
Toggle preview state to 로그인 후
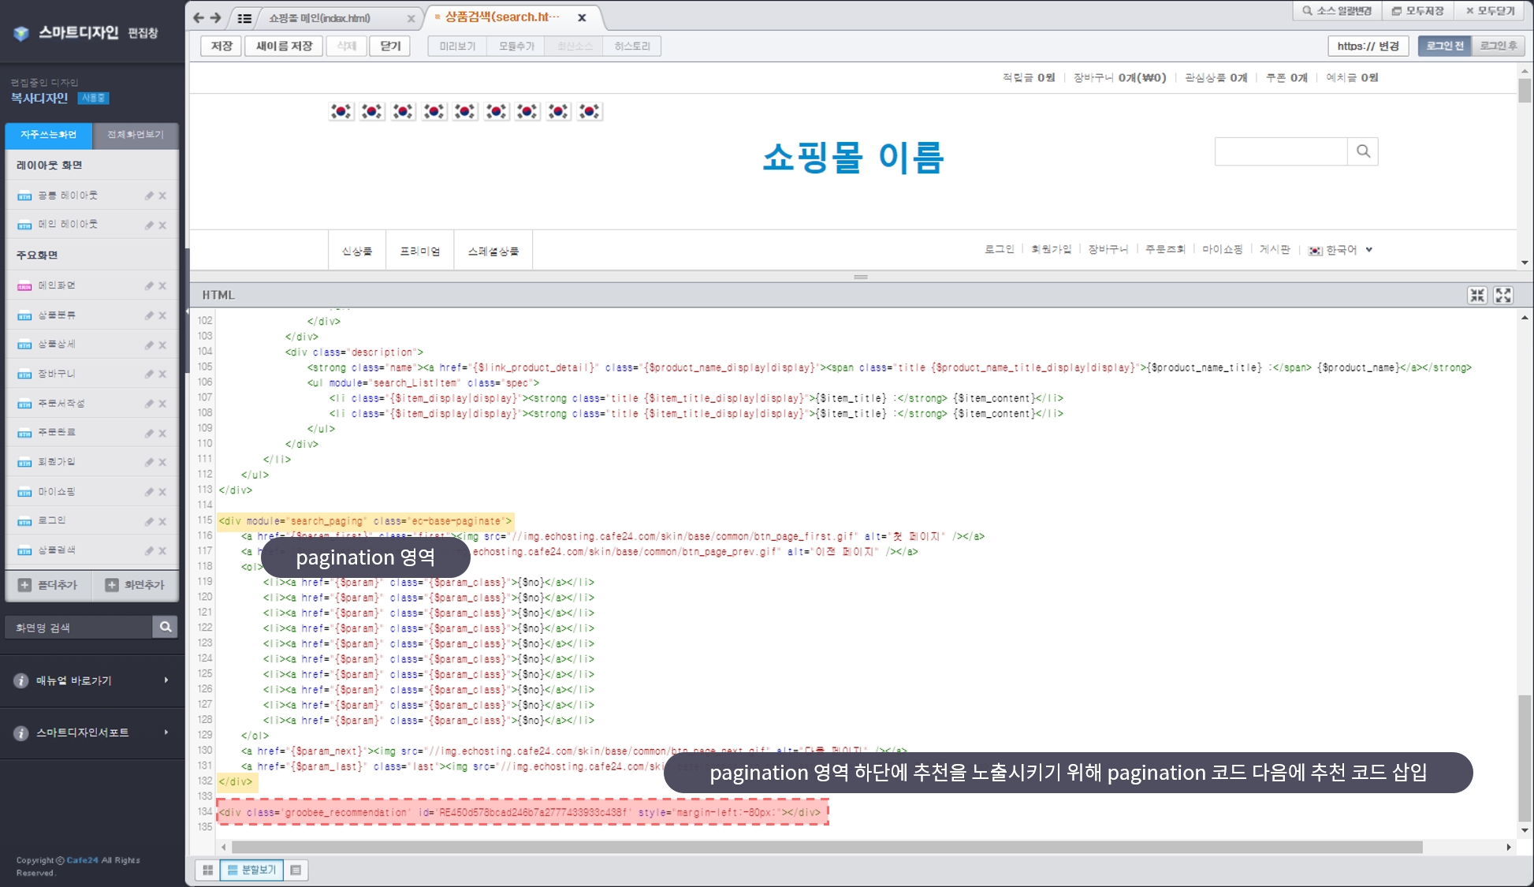(x=1498, y=46)
